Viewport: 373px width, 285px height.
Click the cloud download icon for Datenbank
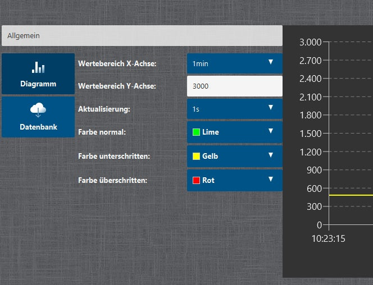point(38,111)
